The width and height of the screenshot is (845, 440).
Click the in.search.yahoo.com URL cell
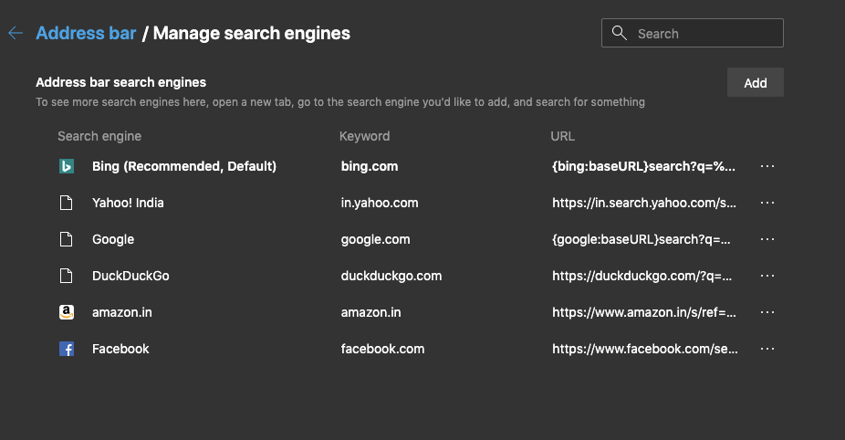[x=644, y=203]
